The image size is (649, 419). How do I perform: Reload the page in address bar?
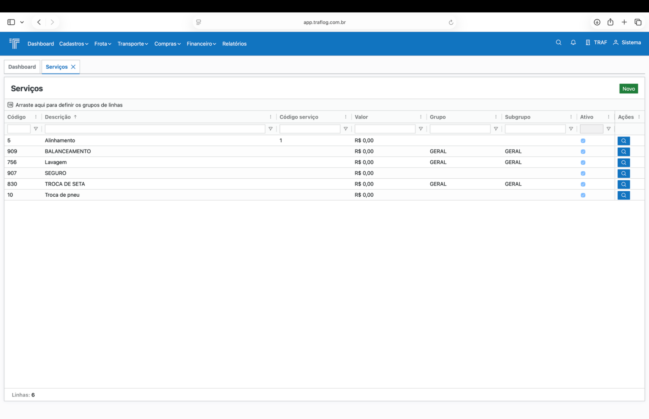451,22
